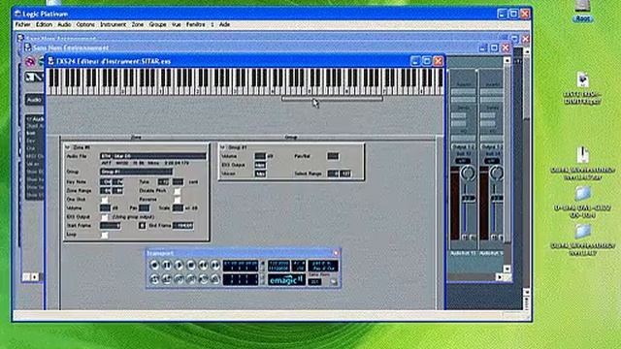The width and height of the screenshot is (621, 349).
Task: Toggle the zone EXS Output checkbox
Action: (104, 217)
